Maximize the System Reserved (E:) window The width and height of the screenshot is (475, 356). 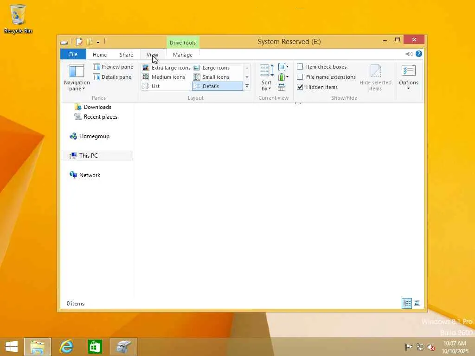(x=398, y=40)
